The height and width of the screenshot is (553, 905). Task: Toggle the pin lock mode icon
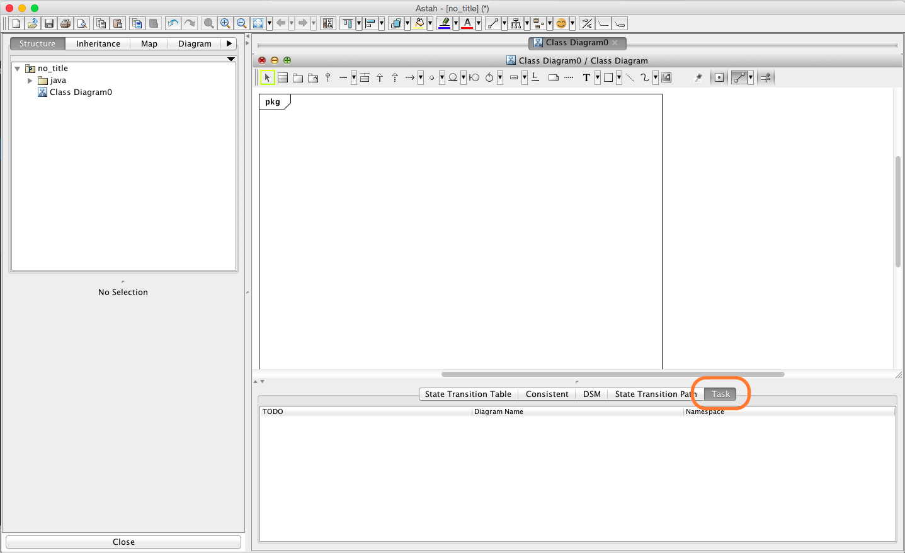coord(698,77)
